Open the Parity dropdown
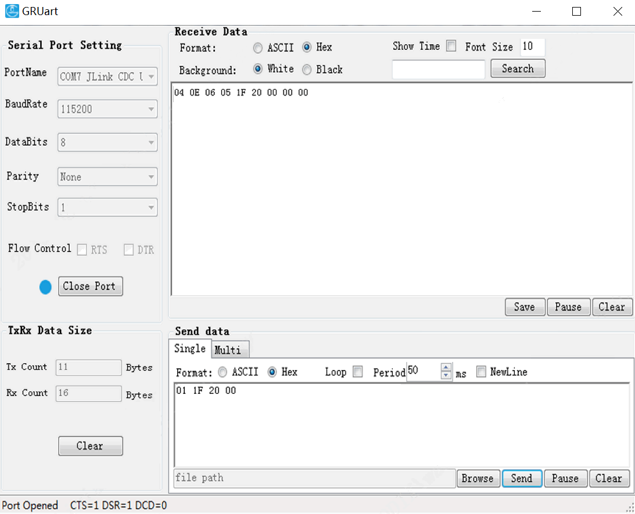 click(107, 177)
